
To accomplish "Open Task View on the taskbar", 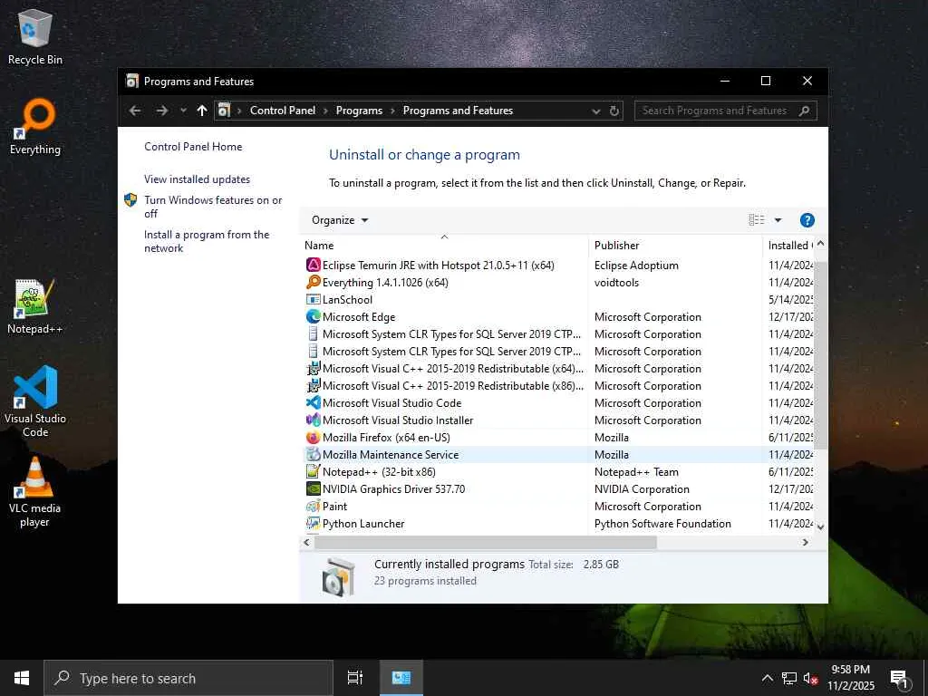I will [x=355, y=678].
